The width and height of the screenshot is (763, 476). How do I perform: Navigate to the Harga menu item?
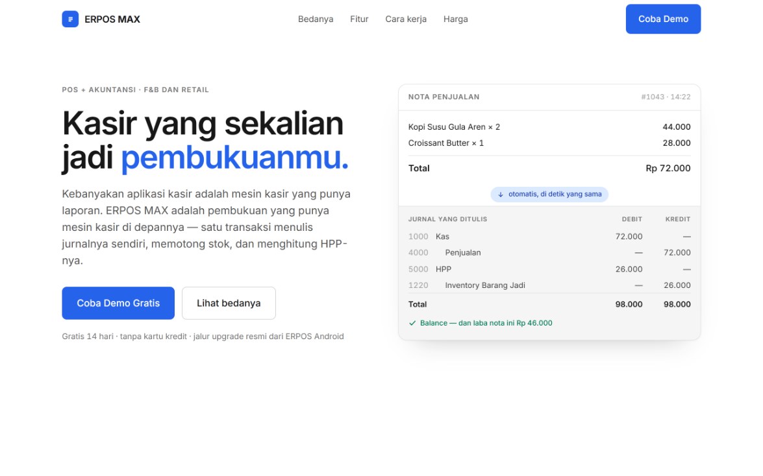455,19
